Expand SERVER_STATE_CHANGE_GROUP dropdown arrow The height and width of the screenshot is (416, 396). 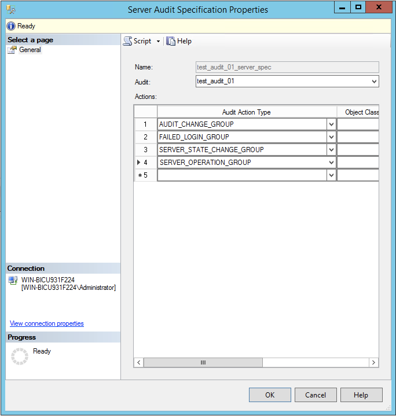pos(331,150)
